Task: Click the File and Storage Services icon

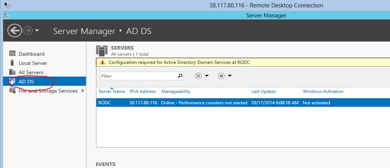Action: (12, 91)
